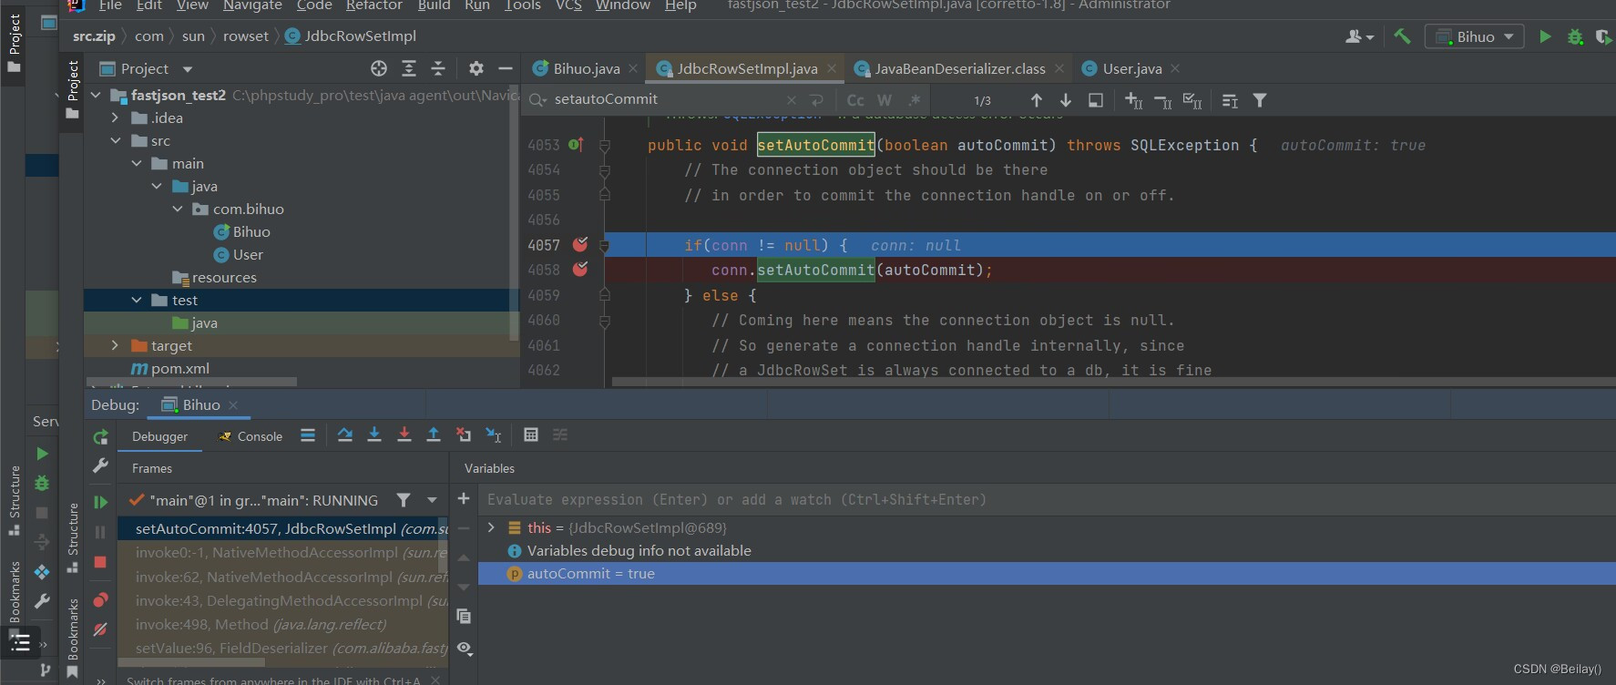Click Mute Breakpoints icon
1616x685 pixels.
coord(100,629)
